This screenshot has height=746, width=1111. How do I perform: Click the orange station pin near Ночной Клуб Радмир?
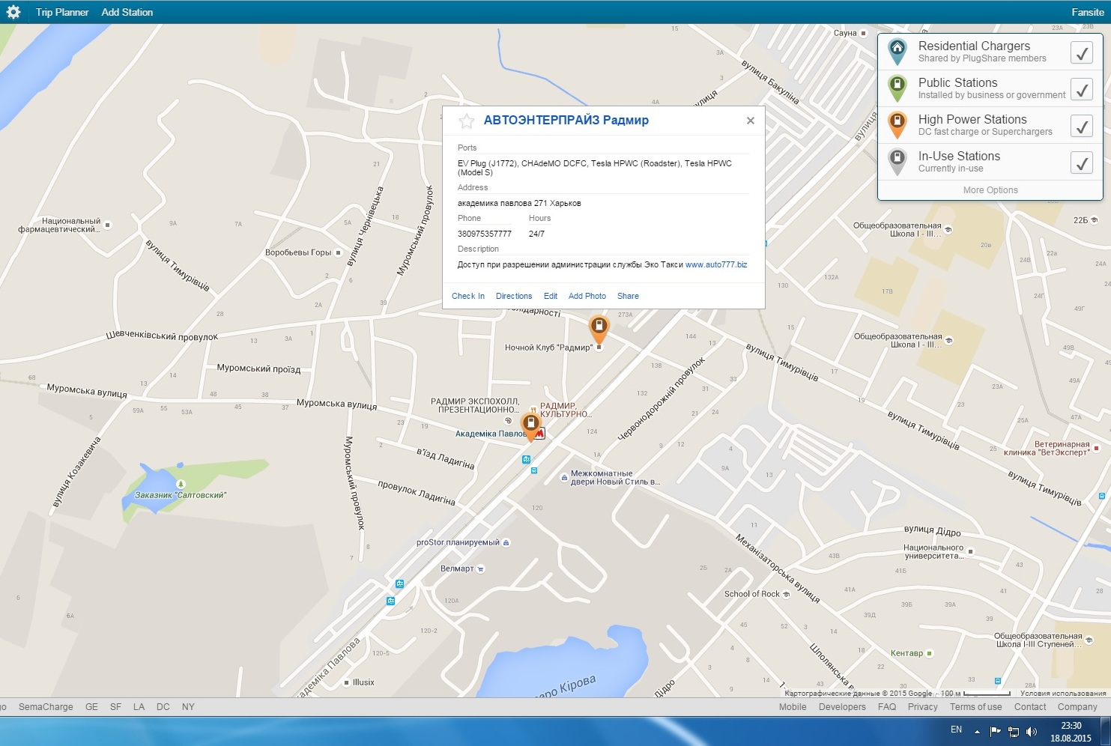(599, 327)
